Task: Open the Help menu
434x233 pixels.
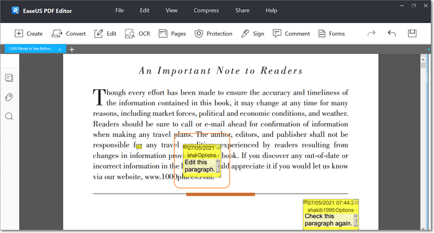Action: pos(272,11)
